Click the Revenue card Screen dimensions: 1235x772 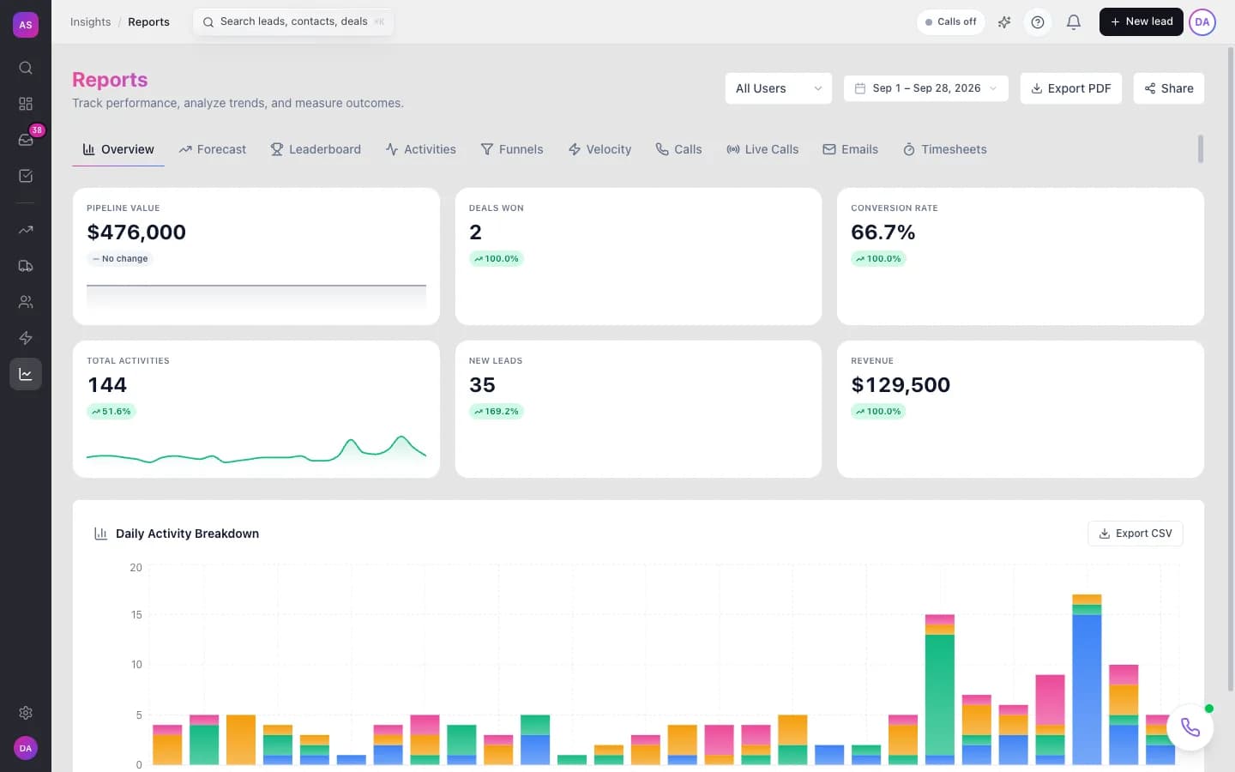tap(1021, 409)
